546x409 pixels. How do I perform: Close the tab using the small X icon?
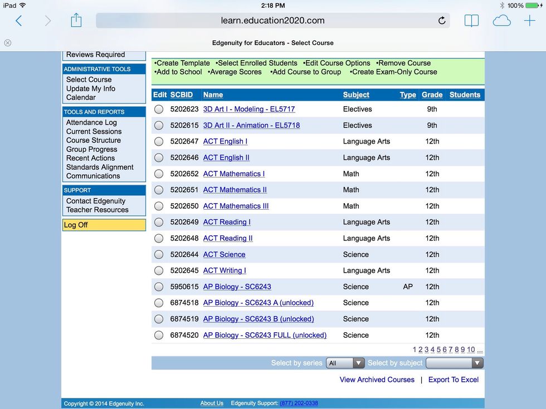click(x=8, y=43)
